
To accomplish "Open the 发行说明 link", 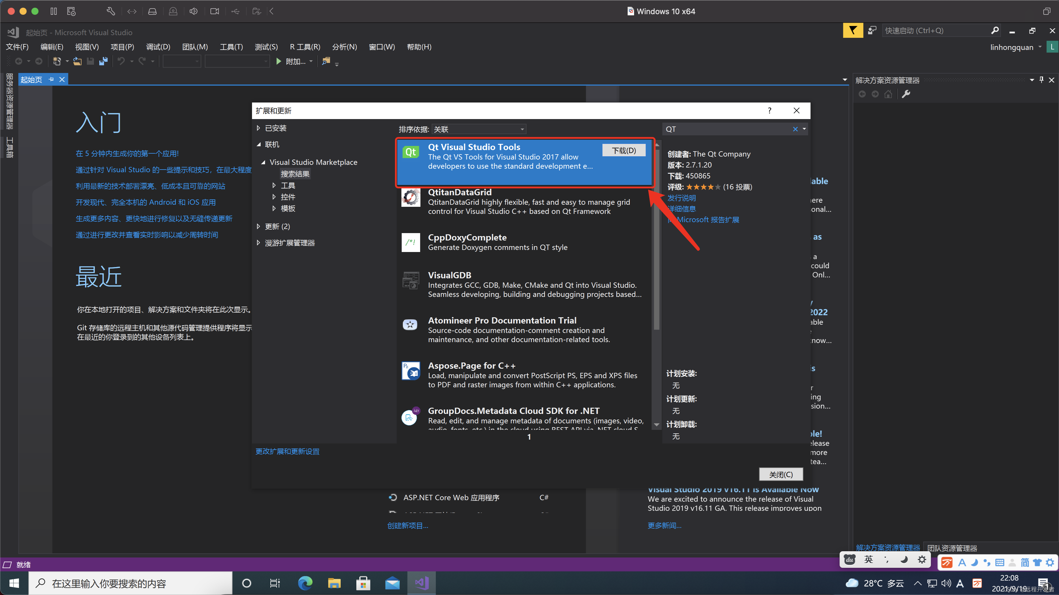I will 681,198.
